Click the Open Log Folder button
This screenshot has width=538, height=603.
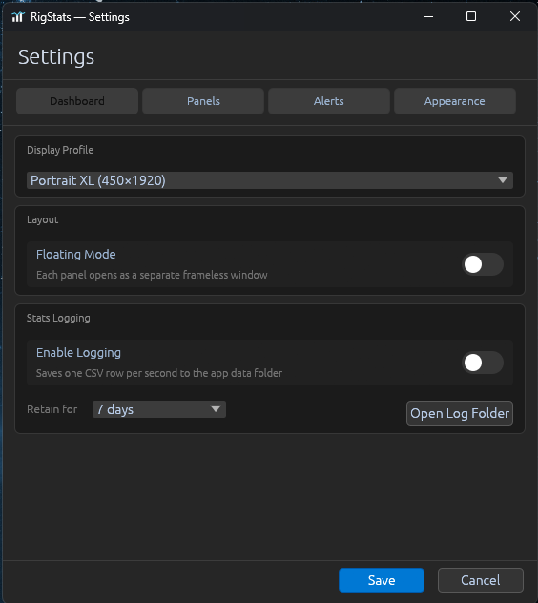pyautogui.click(x=460, y=413)
